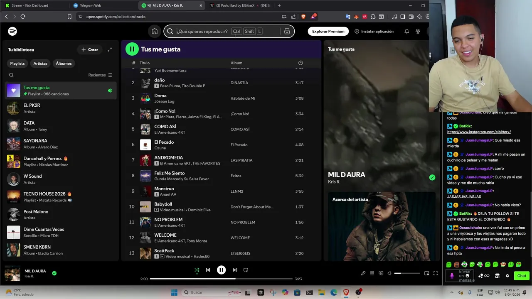
Task: Click Instalar aplicación link
Action: click(x=374, y=32)
